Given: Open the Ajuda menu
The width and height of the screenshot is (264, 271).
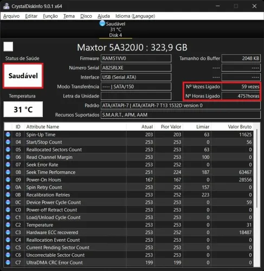Looking at the screenshot, I should pos(104,16).
